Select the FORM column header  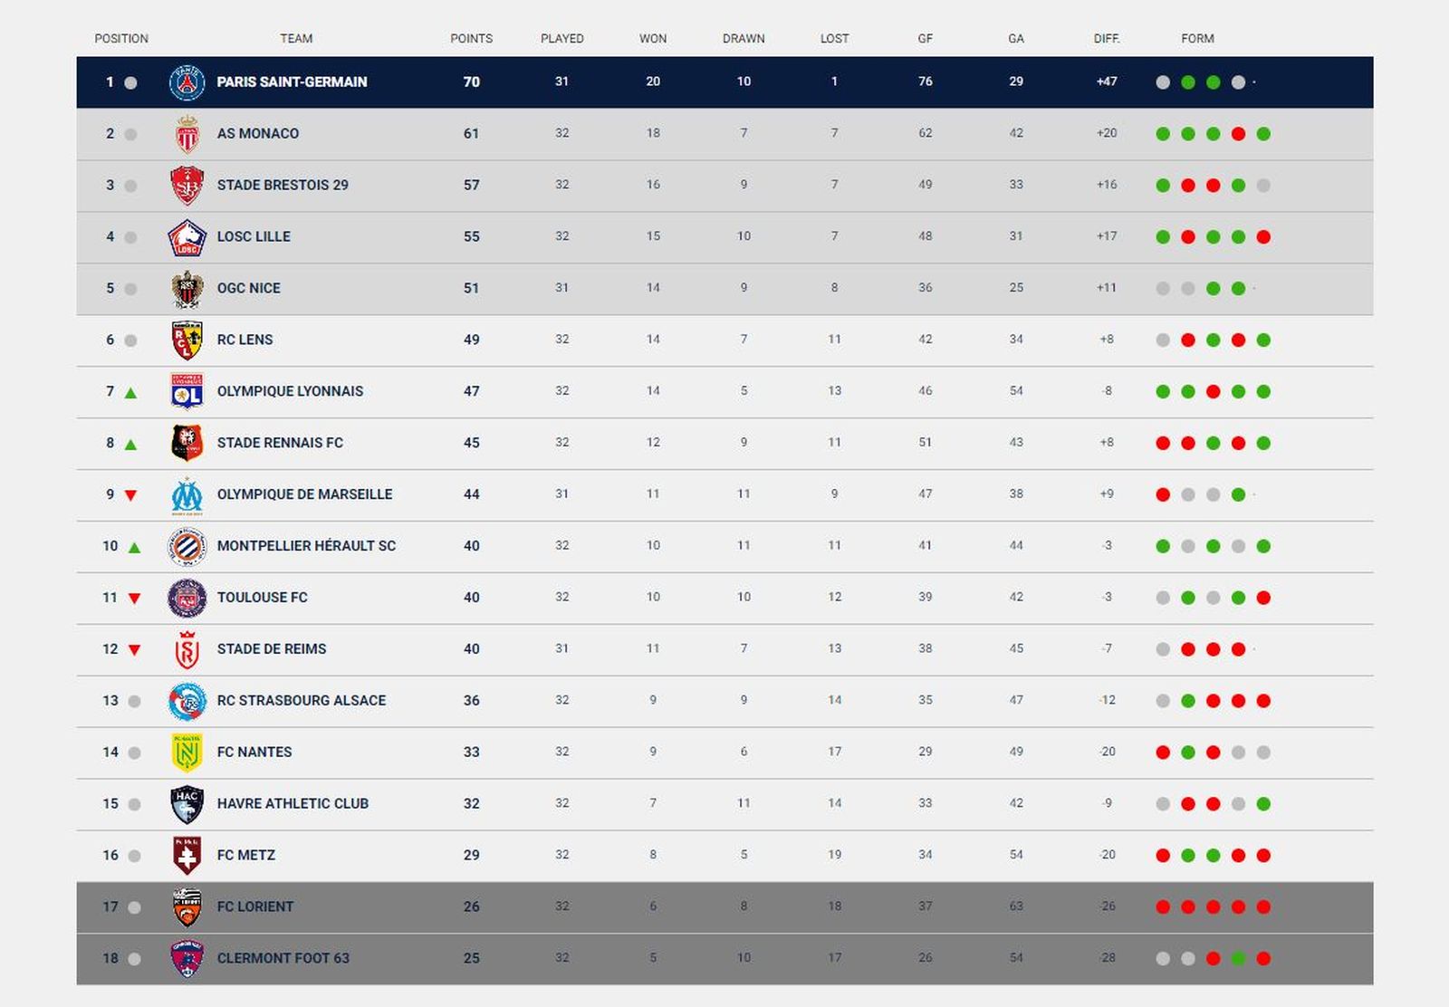(x=1198, y=38)
